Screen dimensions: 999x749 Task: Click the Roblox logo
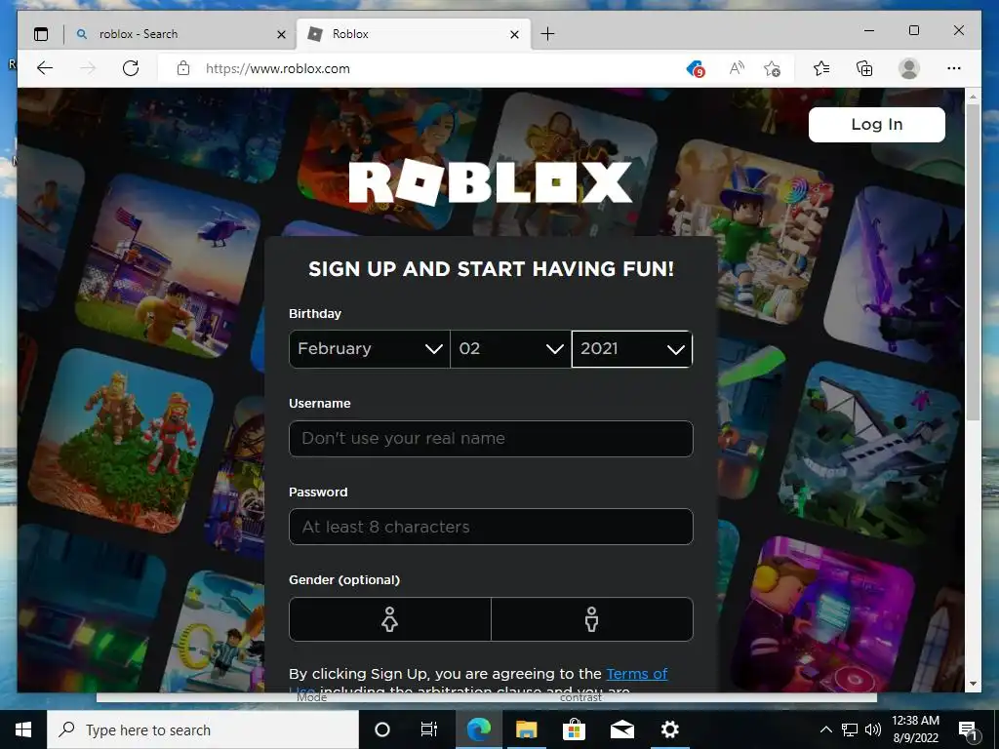point(491,182)
